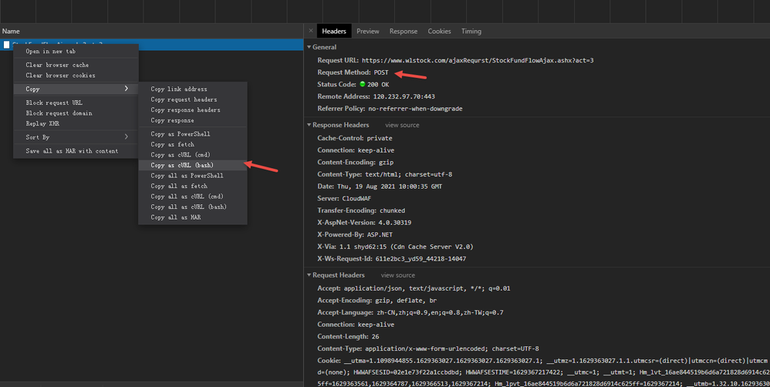770x387 pixels.
Task: Close the request details panel
Action: coord(311,31)
